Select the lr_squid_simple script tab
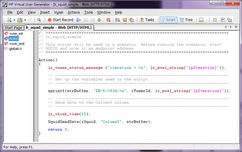This screenshot has height=152, width=242. tap(59, 28)
